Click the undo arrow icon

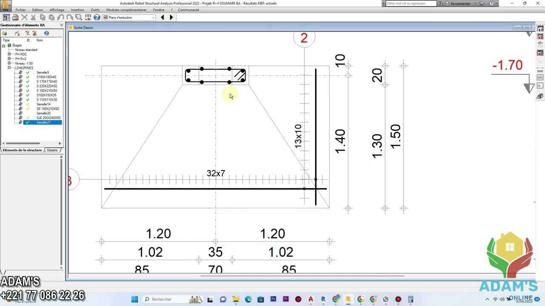[x=60, y=17]
